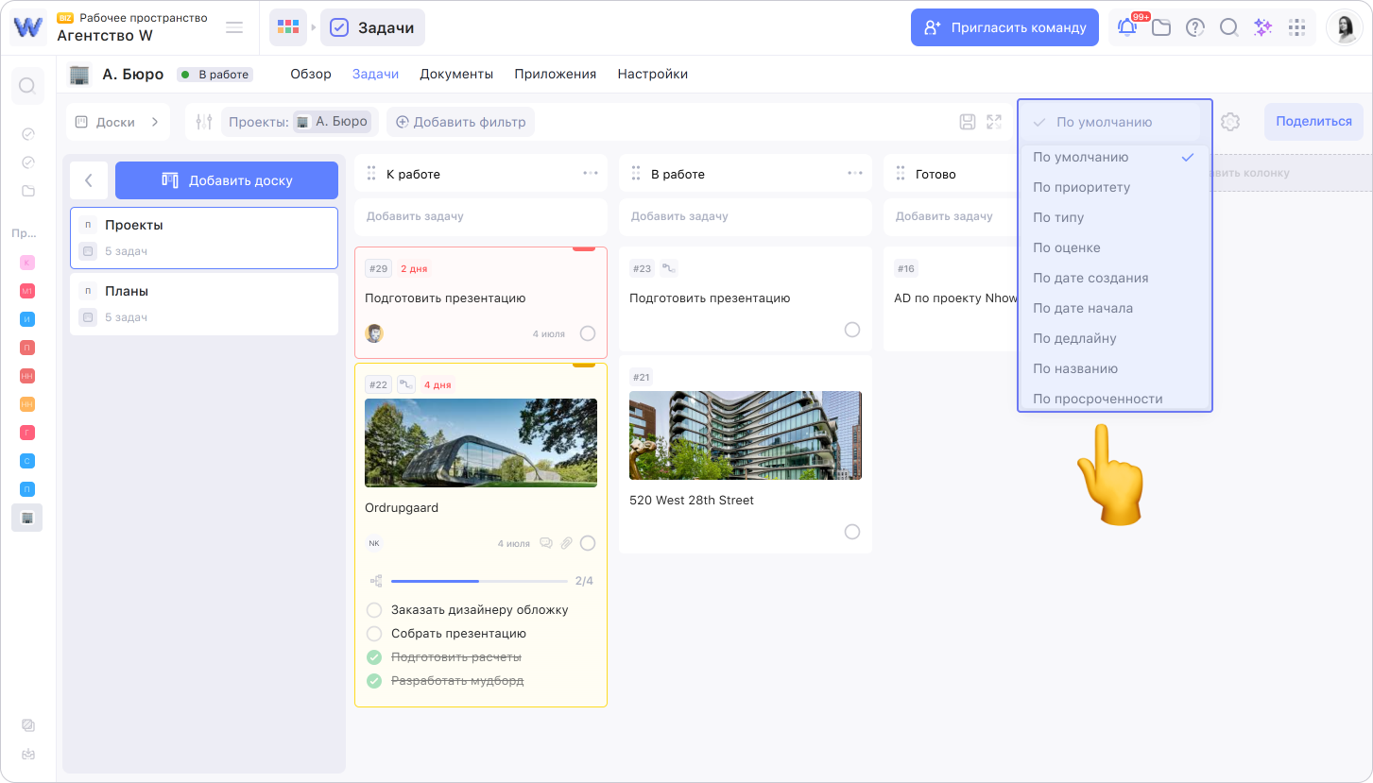Viewport: 1373px width, 783px height.
Task: Click the Задачи breadcrumb button
Action: pos(373,27)
